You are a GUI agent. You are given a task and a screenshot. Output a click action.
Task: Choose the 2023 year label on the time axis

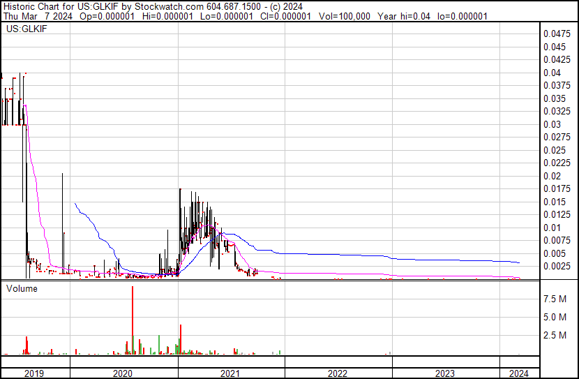click(445, 373)
